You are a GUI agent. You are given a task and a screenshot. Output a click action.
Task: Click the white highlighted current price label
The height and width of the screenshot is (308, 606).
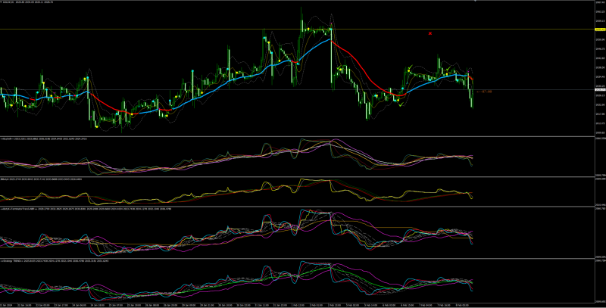(x=600, y=90)
